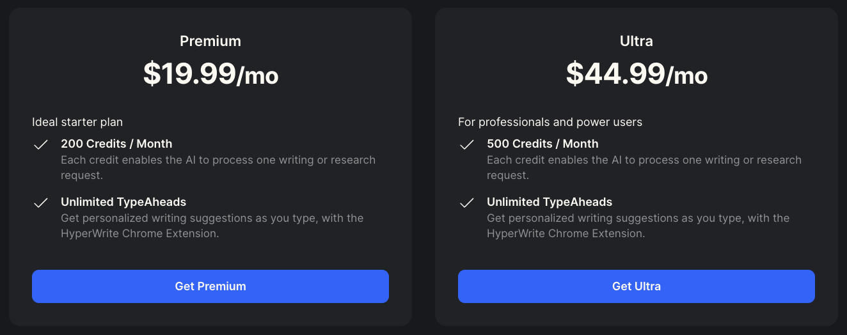Select the $19.99/mo price text
Image resolution: width=847 pixels, height=335 pixels.
[x=210, y=74]
